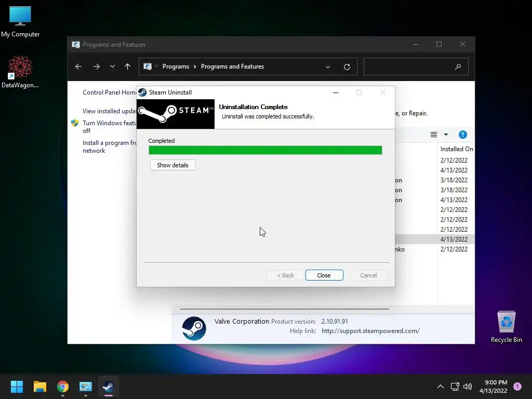Switch to Steam taskbar icon
The width and height of the screenshot is (532, 399).
[108, 387]
